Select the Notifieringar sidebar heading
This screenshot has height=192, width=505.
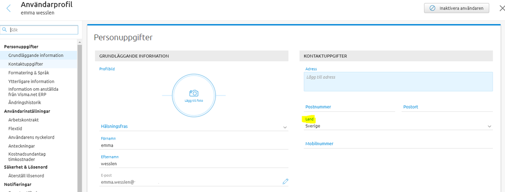point(17,184)
